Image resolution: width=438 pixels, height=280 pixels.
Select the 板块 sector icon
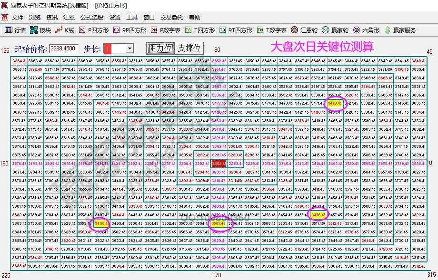click(x=40, y=29)
